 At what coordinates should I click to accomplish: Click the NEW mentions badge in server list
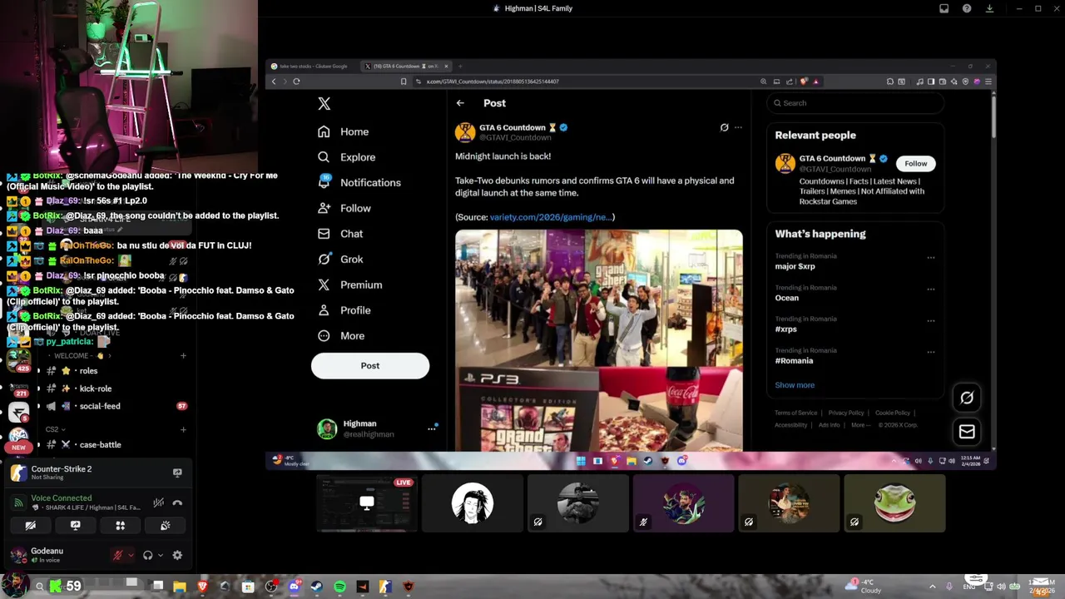pos(18,448)
